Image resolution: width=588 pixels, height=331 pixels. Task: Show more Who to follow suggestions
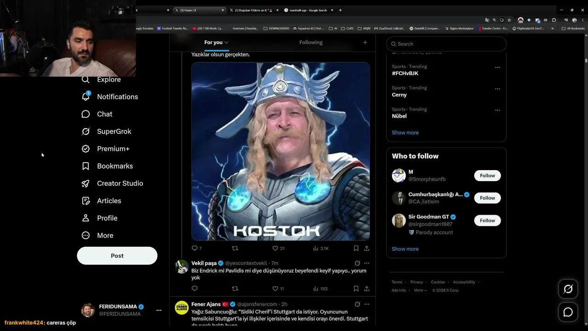(405, 249)
